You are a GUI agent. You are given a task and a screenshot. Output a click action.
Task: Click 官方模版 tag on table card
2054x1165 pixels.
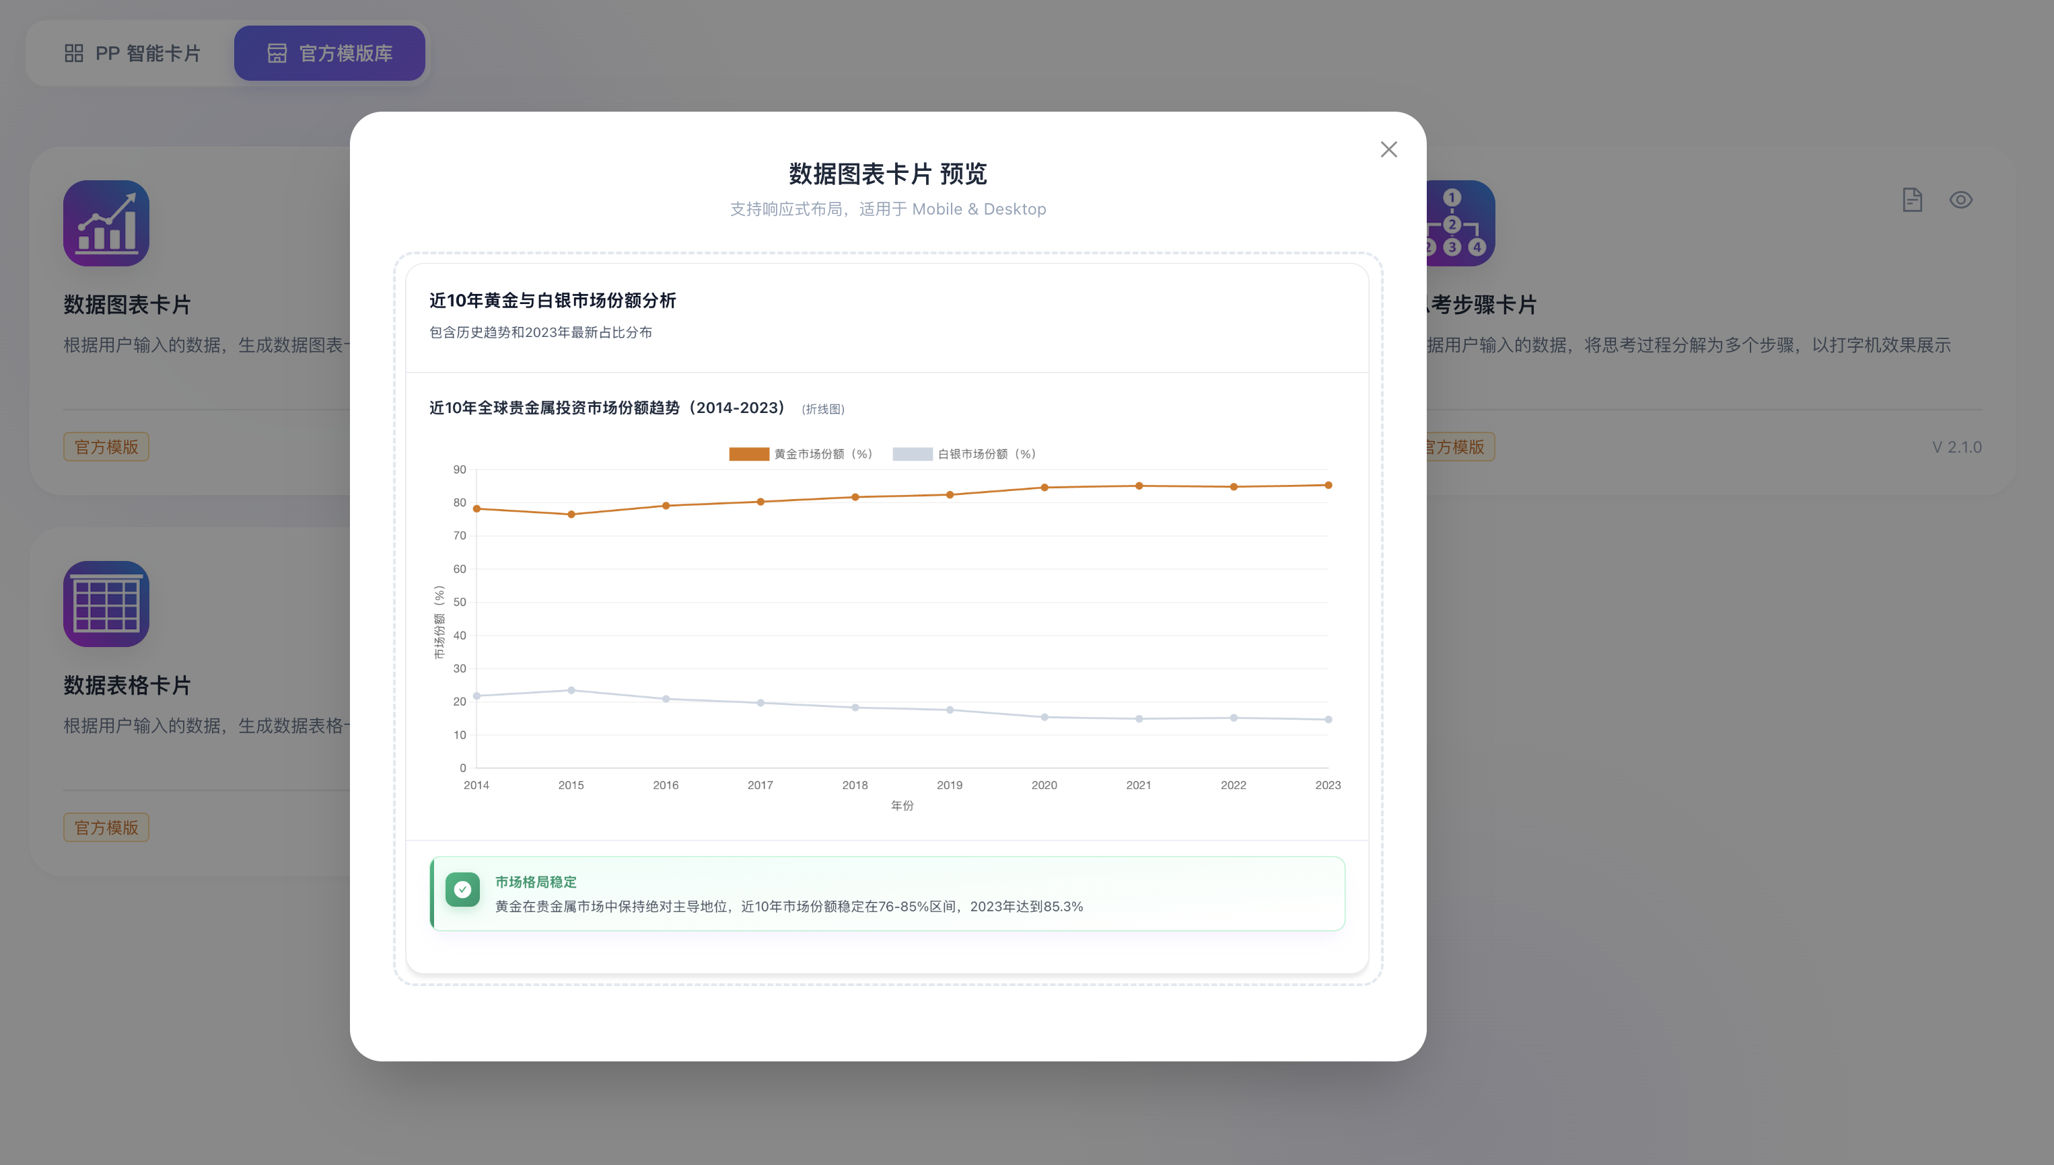click(106, 827)
